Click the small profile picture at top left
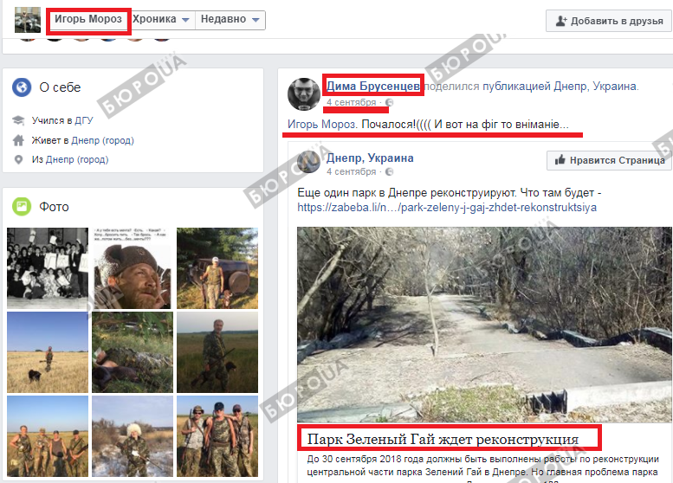The height and width of the screenshot is (483, 673). (x=29, y=20)
